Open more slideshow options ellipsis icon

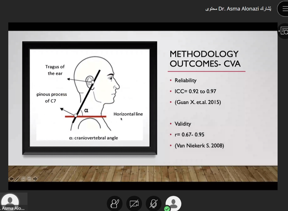tap(29, 178)
